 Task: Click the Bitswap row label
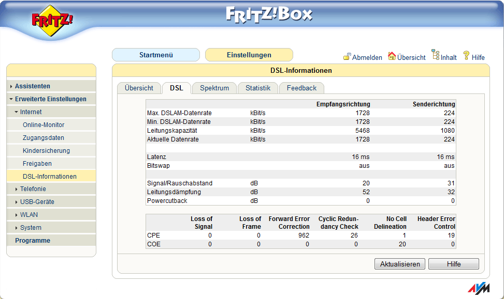tap(158, 166)
